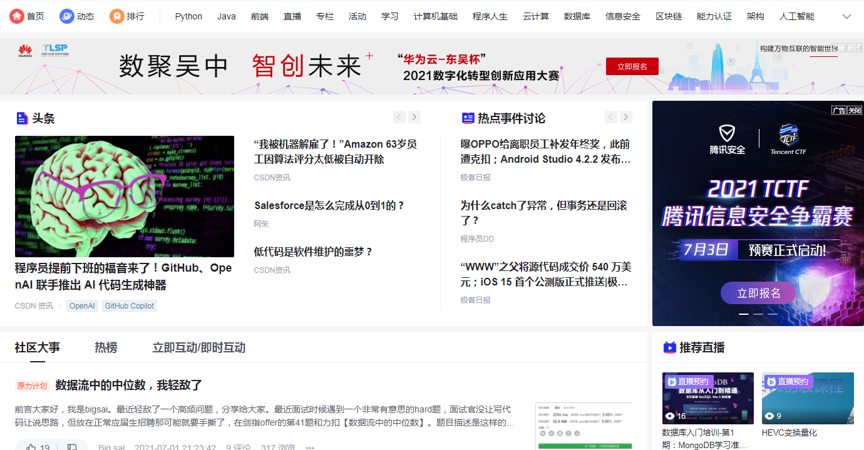Open the brain with glasses headline image

point(125,197)
